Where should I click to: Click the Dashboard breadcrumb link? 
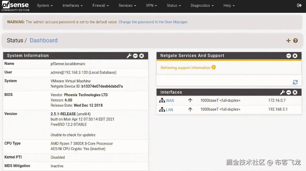point(44,40)
